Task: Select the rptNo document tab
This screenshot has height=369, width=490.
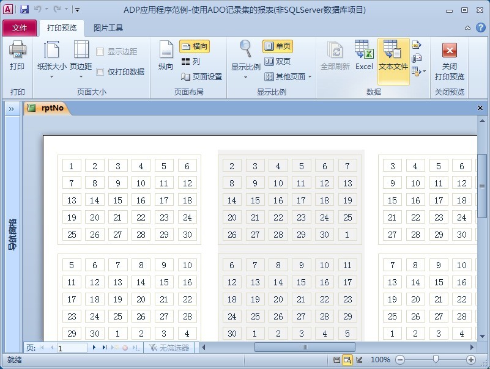Action: pyautogui.click(x=47, y=108)
